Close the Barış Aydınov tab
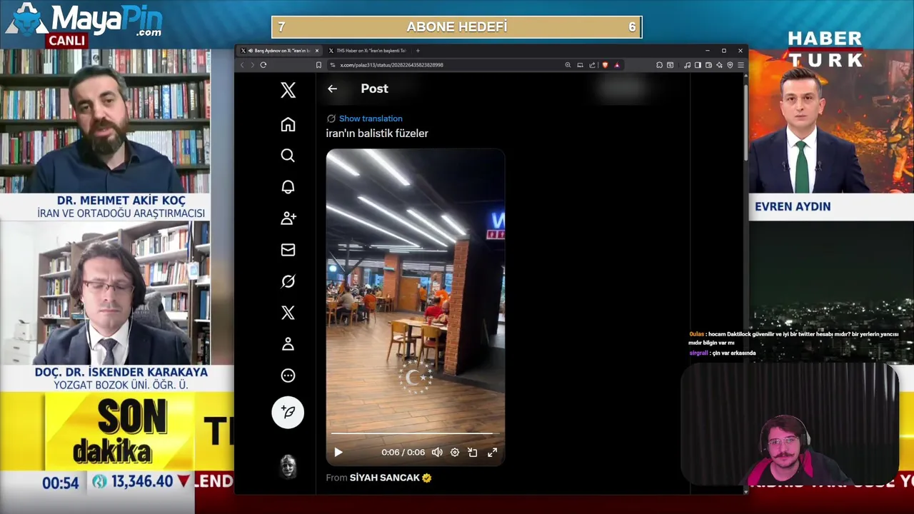Screen dimensions: 914x514 point(317,51)
